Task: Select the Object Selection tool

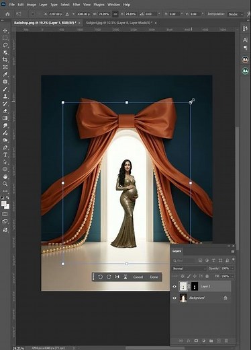Action: [x=5, y=53]
